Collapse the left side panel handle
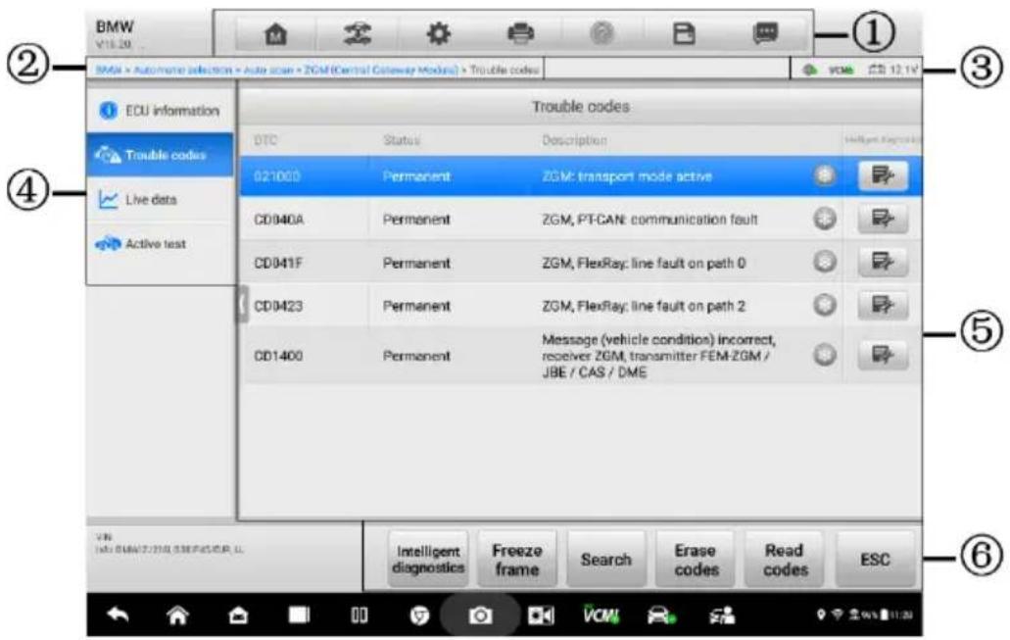This screenshot has height=640, width=1010. (242, 305)
